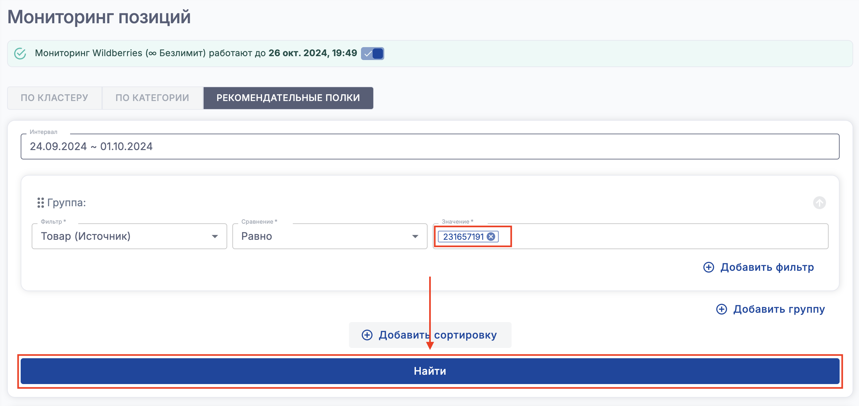Click the Сравнение dropdown caret
Screen dimensions: 859x406
tap(415, 237)
